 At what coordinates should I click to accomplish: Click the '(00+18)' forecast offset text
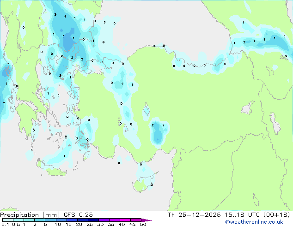coord(276,215)
